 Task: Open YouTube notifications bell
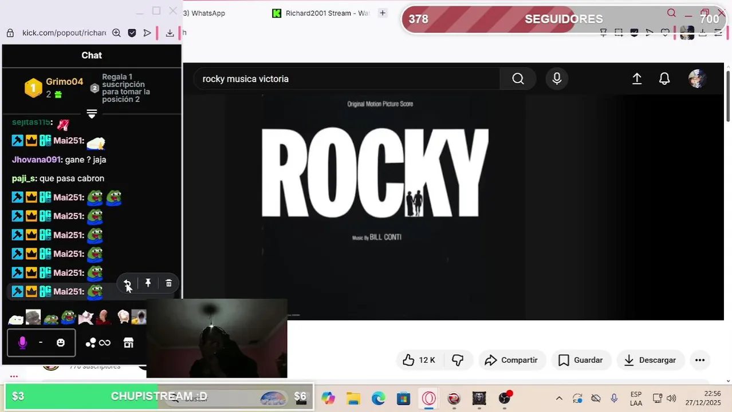(x=664, y=79)
